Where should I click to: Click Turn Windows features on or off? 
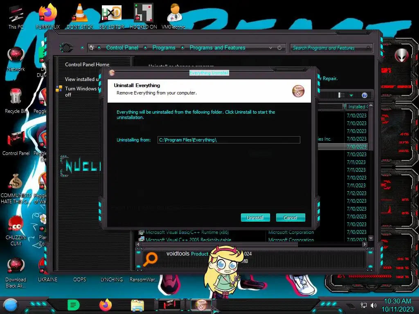pos(82,92)
